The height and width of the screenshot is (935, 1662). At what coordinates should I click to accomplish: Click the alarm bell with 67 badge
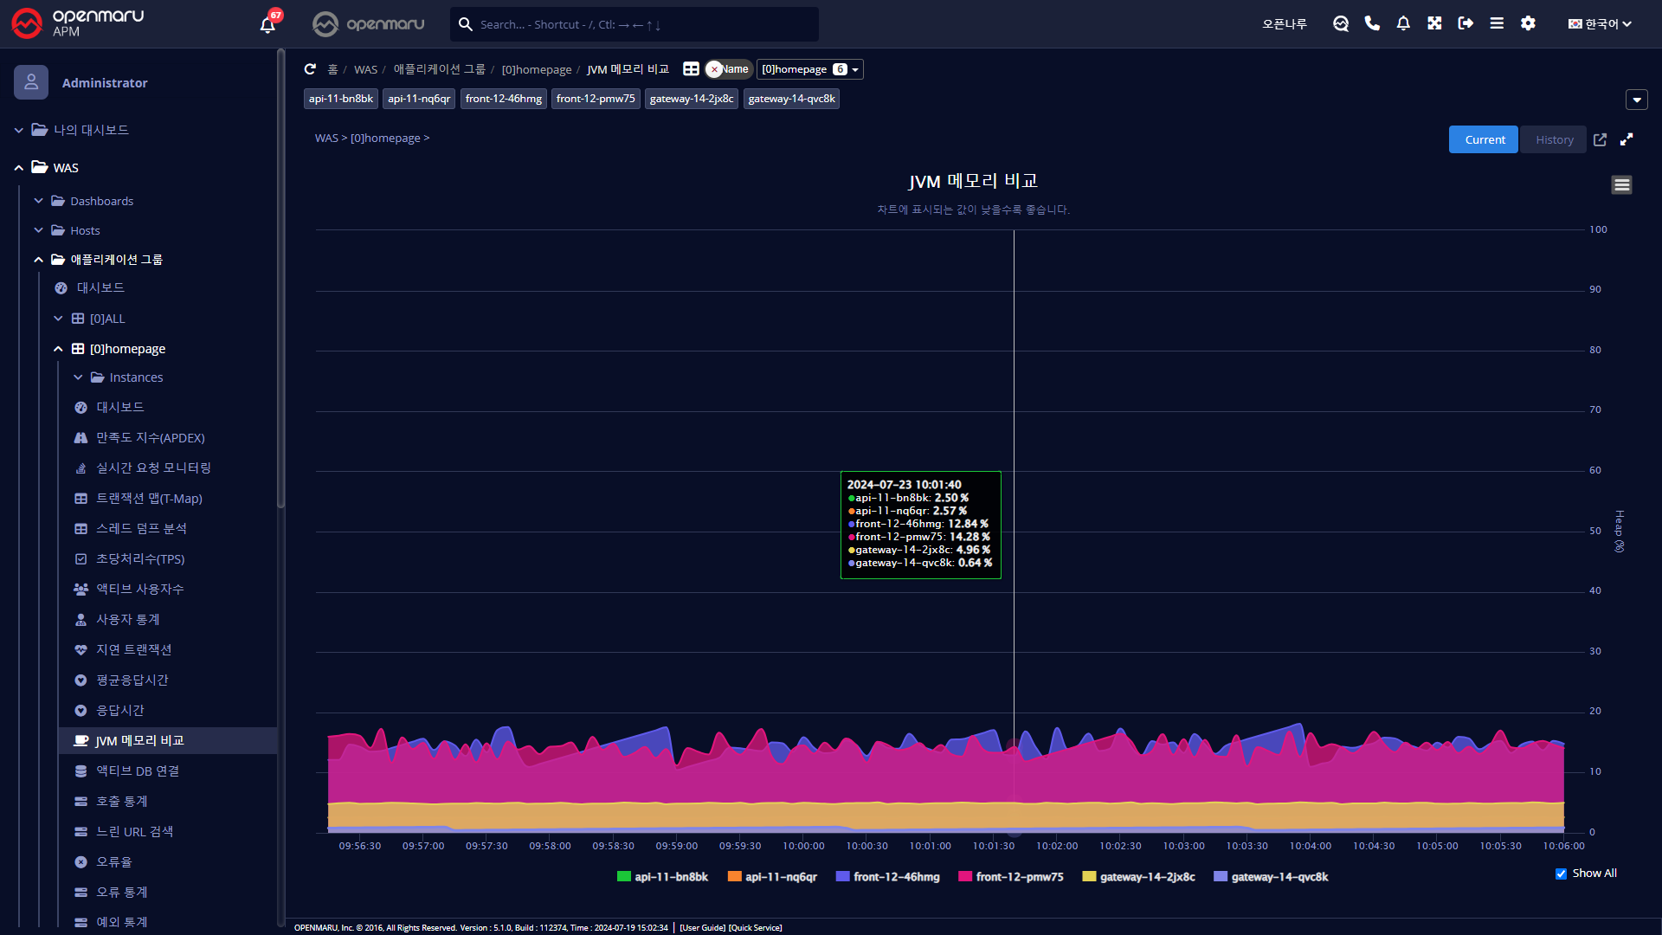coord(268,24)
